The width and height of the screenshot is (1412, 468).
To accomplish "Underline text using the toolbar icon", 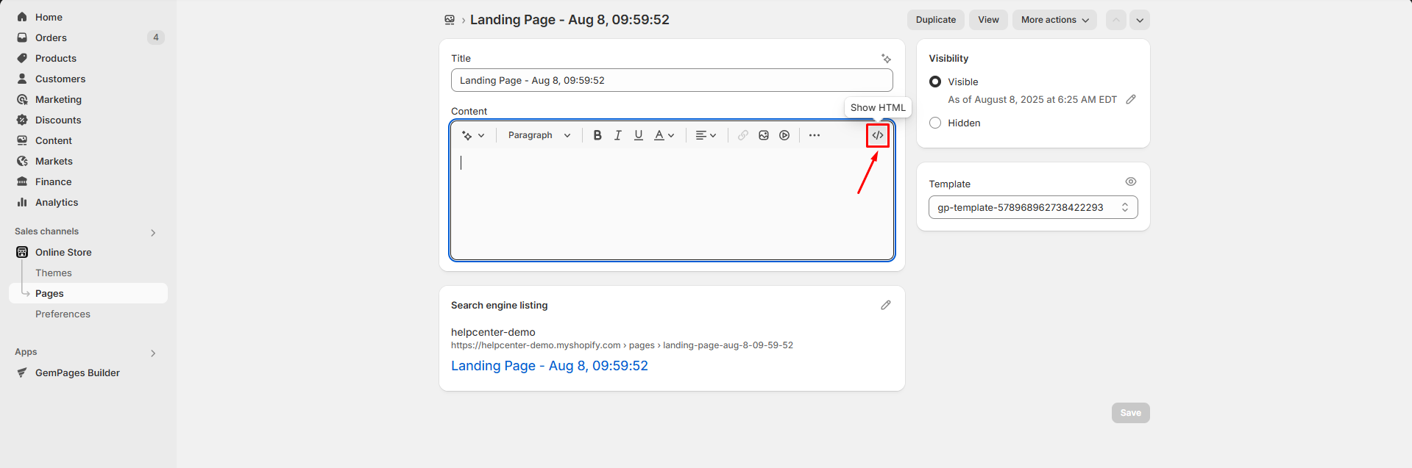I will pos(639,135).
